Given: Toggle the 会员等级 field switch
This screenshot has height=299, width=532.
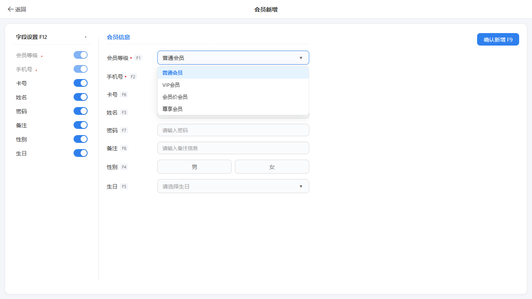Looking at the screenshot, I should 81,55.
